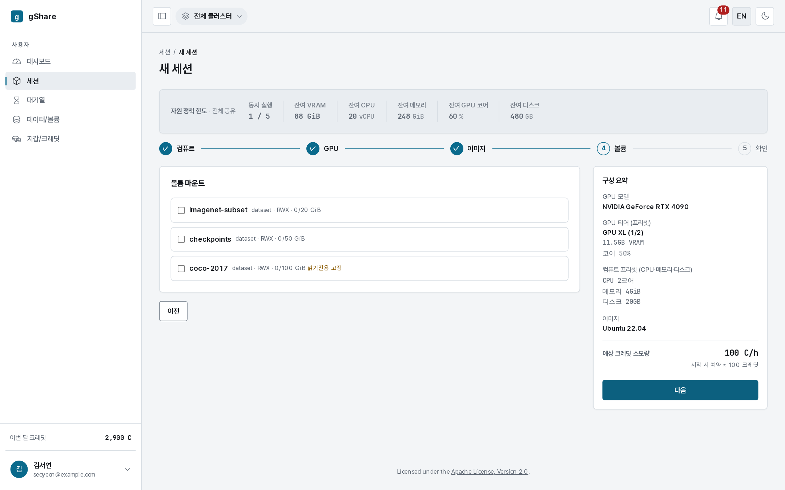Click the 세션 breadcrumb link

(165, 52)
